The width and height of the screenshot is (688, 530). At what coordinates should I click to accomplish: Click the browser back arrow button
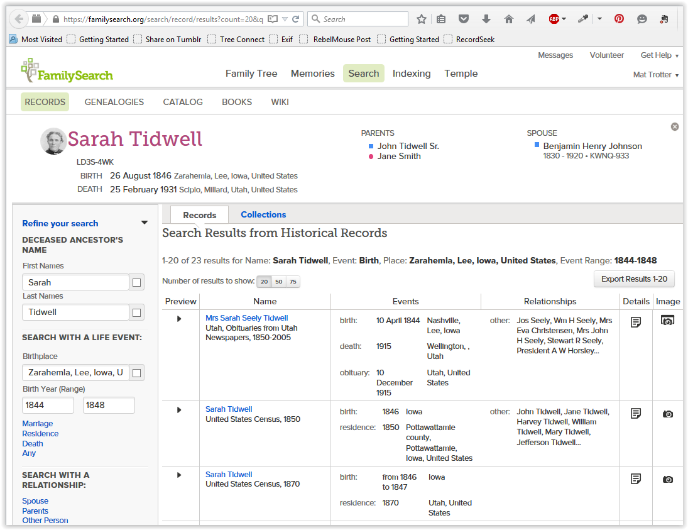click(19, 19)
